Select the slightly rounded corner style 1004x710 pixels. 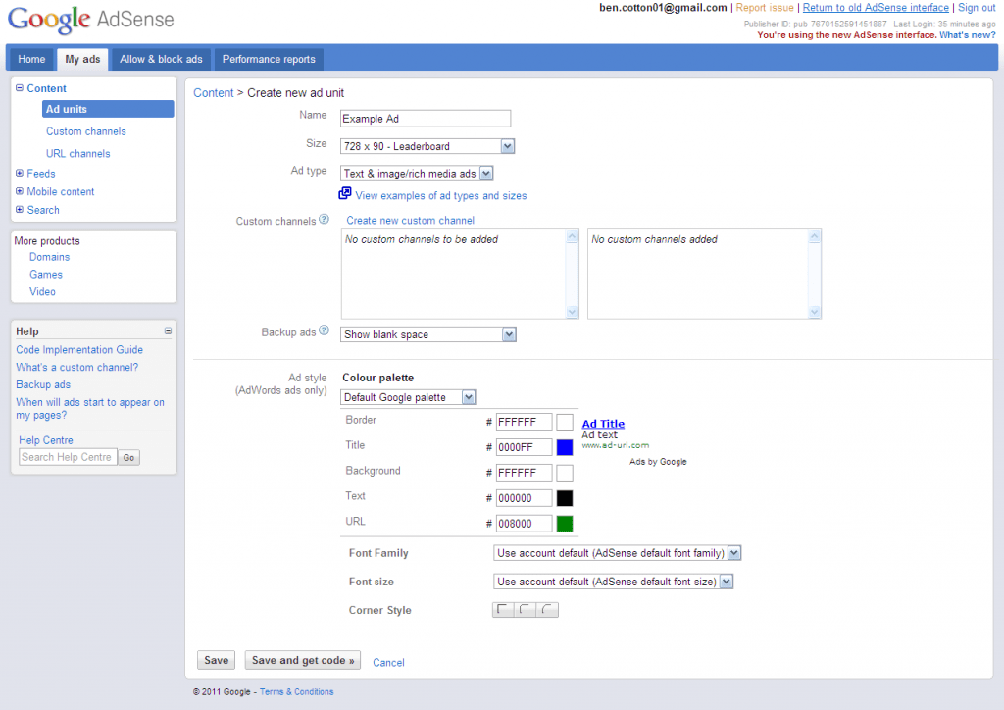tap(526, 609)
